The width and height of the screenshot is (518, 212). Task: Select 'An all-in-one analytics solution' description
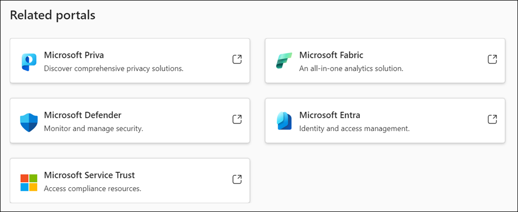tap(351, 68)
